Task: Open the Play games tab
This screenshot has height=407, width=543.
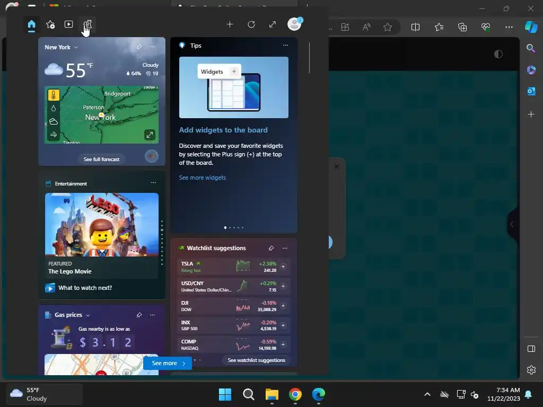Action: pyautogui.click(x=87, y=24)
